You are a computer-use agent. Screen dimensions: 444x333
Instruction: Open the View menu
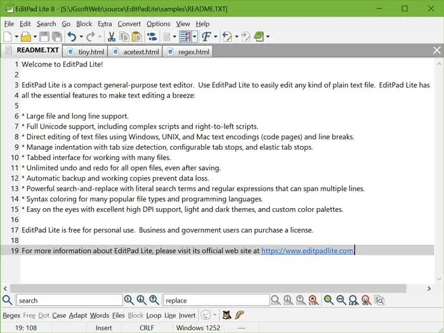coord(183,24)
